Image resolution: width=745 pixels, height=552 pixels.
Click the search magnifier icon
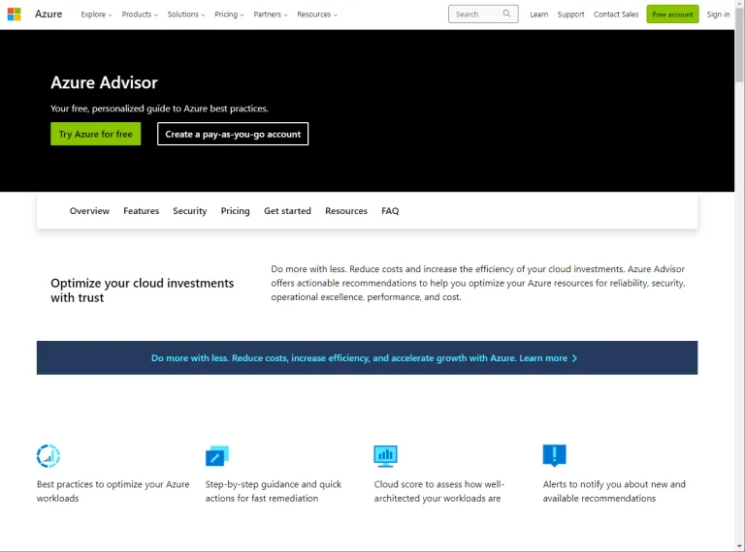point(506,14)
